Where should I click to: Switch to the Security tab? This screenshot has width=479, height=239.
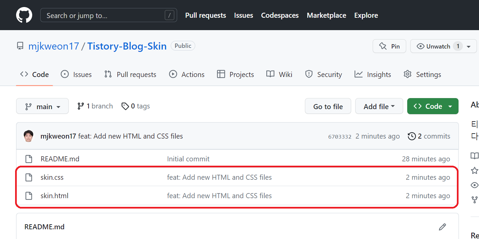[x=323, y=74]
